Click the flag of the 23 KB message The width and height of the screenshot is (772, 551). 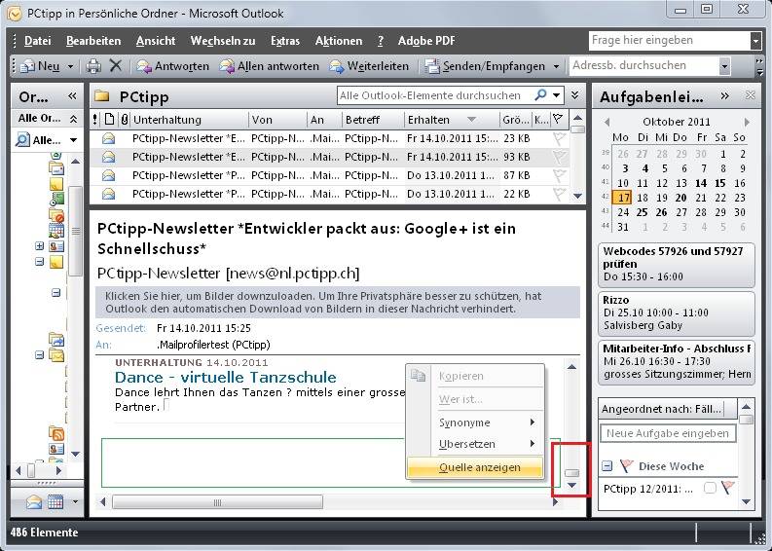(x=559, y=139)
